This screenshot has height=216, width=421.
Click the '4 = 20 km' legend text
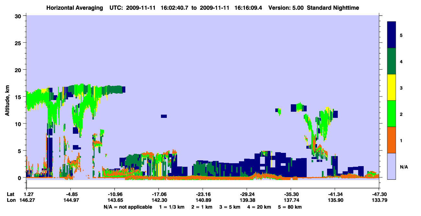pos(259,207)
